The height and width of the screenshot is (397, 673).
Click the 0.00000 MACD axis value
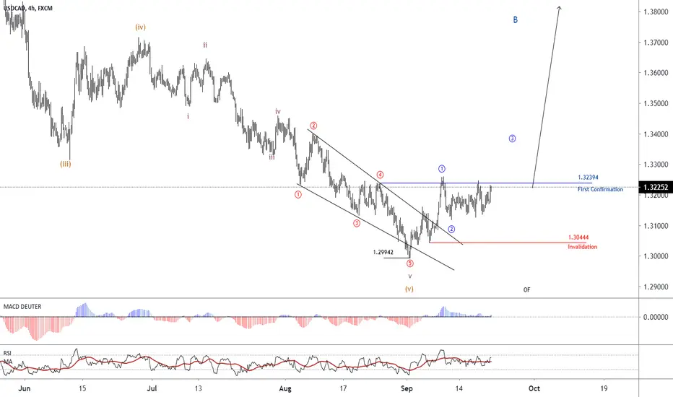coord(656,317)
